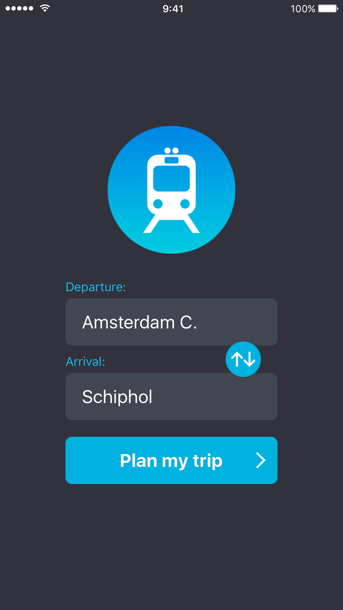343x610 pixels.
Task: Edit the Amsterdam C. departure field
Action: [x=171, y=322]
